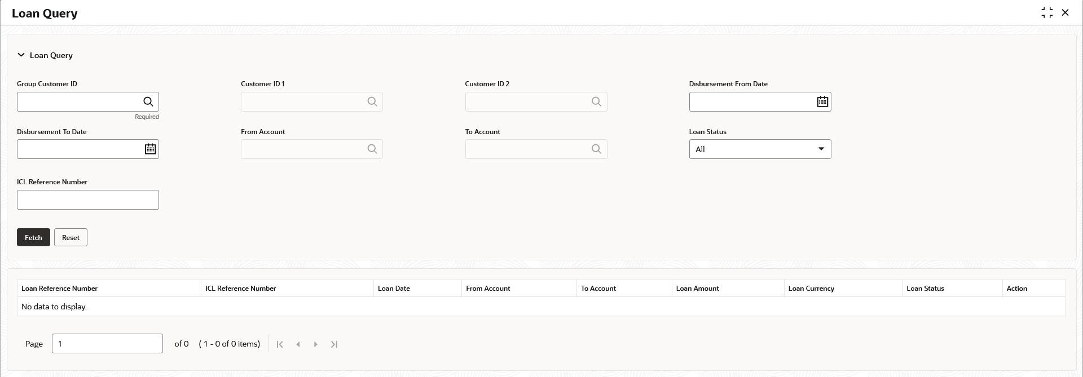The width and height of the screenshot is (1083, 377).
Task: Restore down the Loan Query window
Action: coord(1047,13)
